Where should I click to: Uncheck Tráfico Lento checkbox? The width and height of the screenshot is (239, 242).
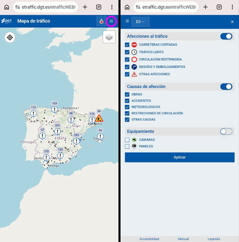(x=127, y=52)
